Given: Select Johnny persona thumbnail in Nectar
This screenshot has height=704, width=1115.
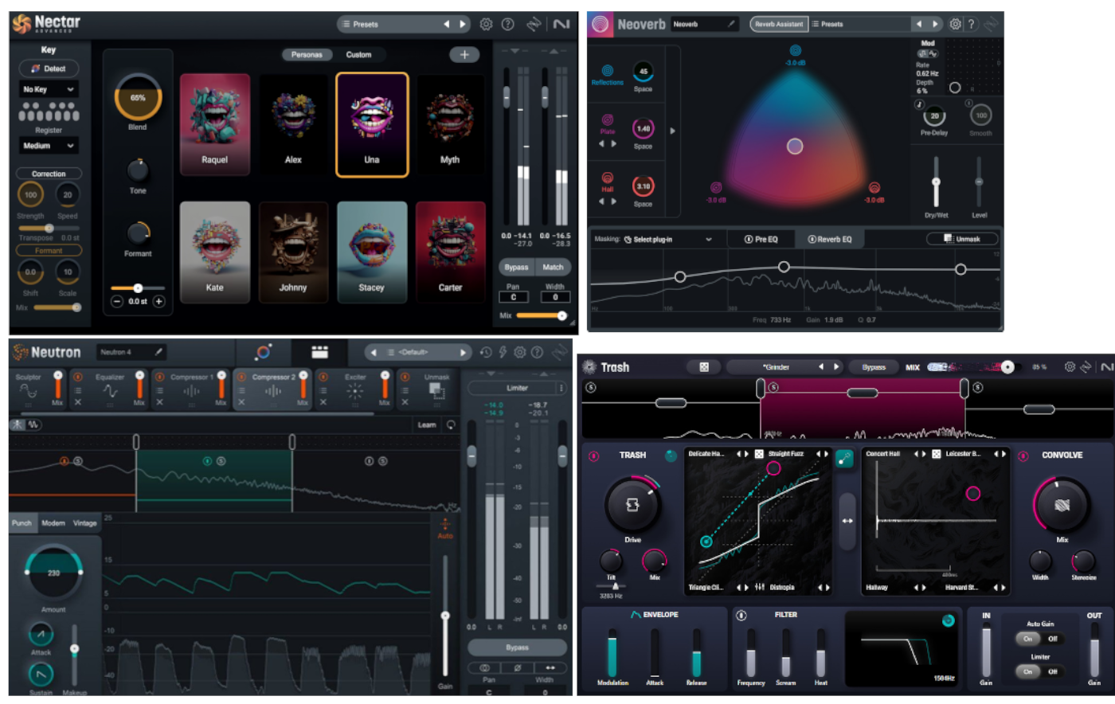Looking at the screenshot, I should [293, 252].
